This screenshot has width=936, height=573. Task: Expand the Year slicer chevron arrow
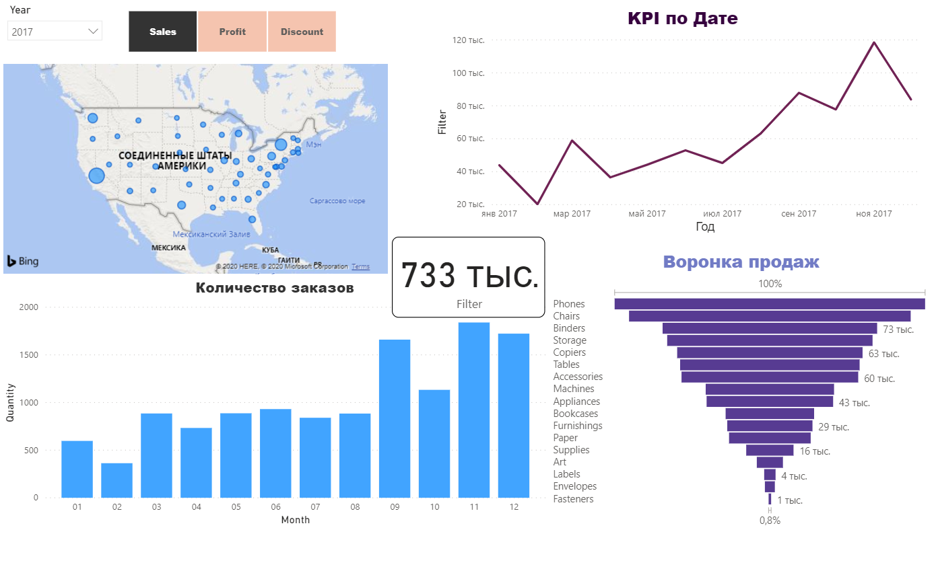[93, 32]
